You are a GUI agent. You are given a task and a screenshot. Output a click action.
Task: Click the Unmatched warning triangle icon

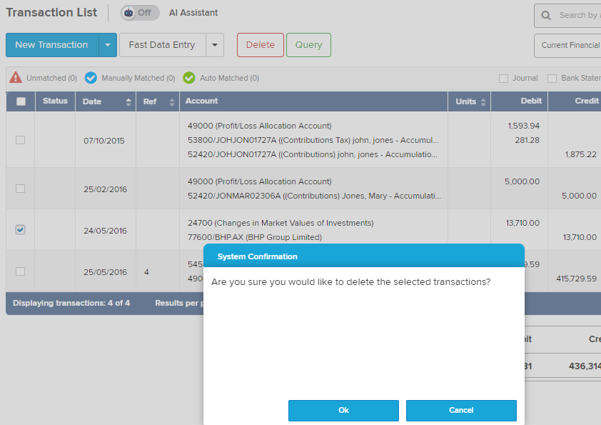click(16, 78)
